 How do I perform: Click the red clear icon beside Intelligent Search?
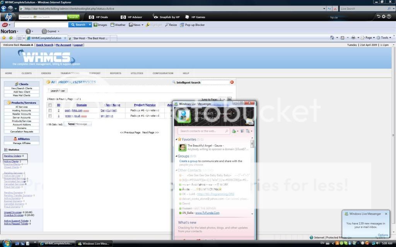(x=232, y=82)
